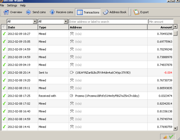180x140 pixels.
Task: Click the Address Book button label
Action: pos(118,12)
